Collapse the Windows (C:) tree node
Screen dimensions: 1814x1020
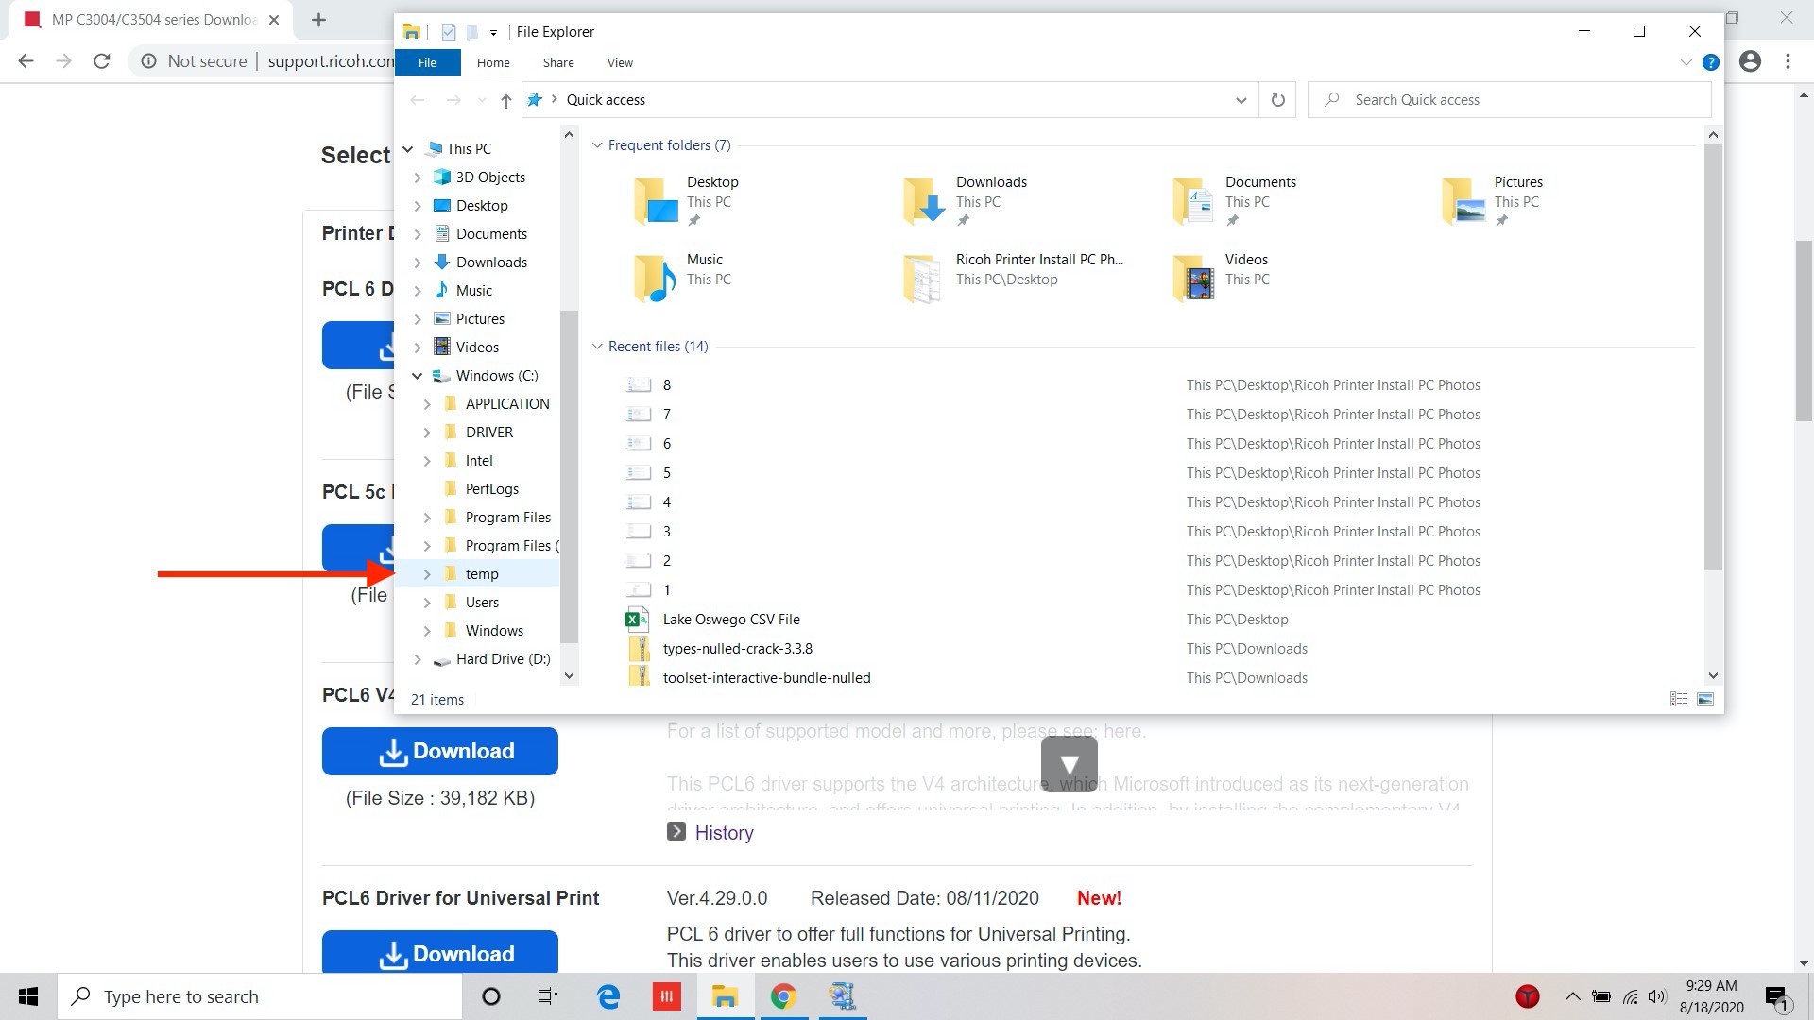coord(417,376)
